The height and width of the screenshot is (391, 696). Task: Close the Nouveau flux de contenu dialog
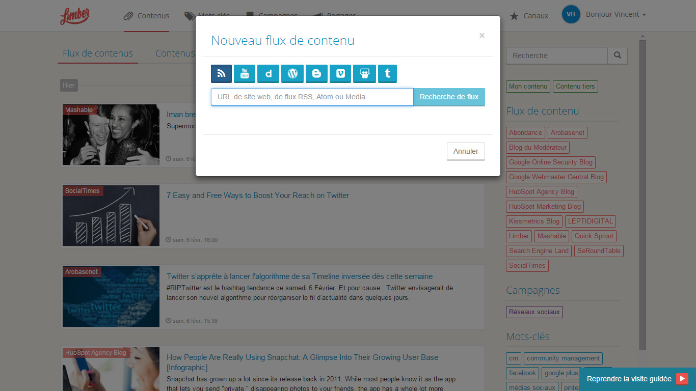click(x=482, y=36)
